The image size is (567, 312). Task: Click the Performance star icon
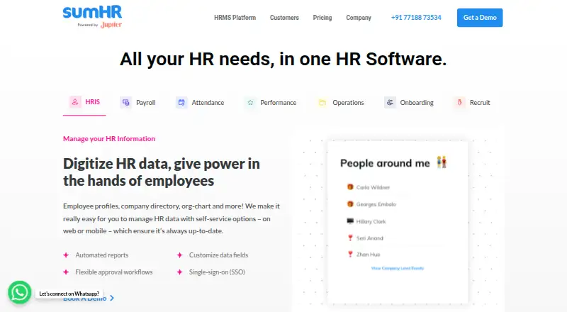250,102
